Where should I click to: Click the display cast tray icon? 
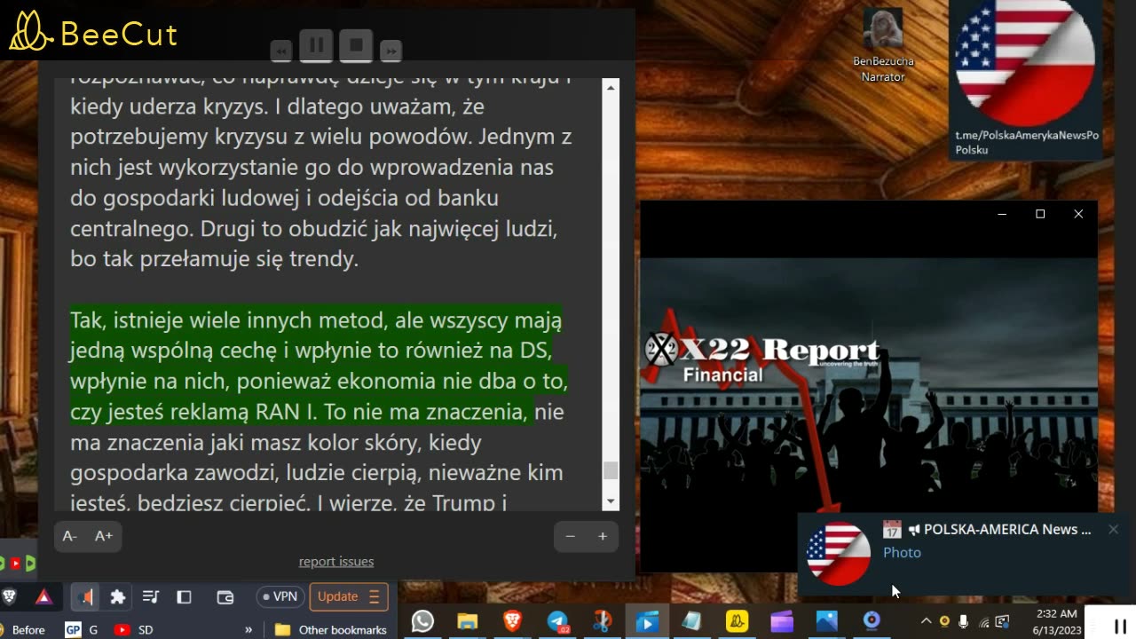click(x=1002, y=621)
